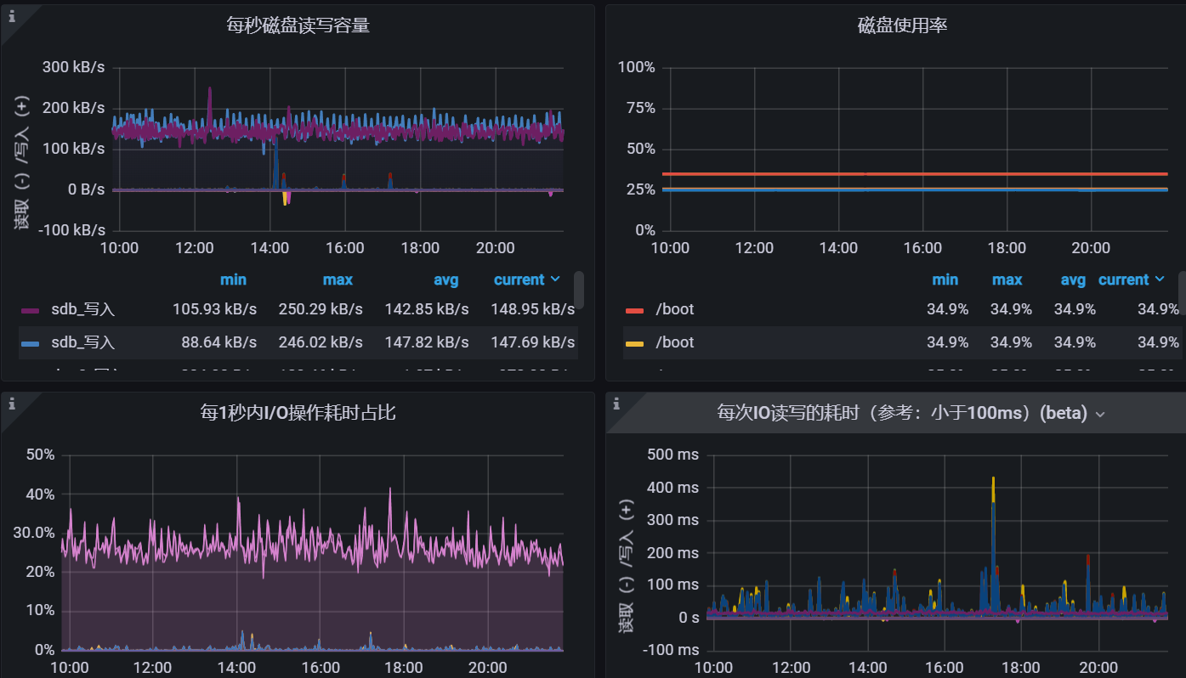Click purple sdb_写入 legend color line
This screenshot has width=1186, height=678.
[31, 310]
